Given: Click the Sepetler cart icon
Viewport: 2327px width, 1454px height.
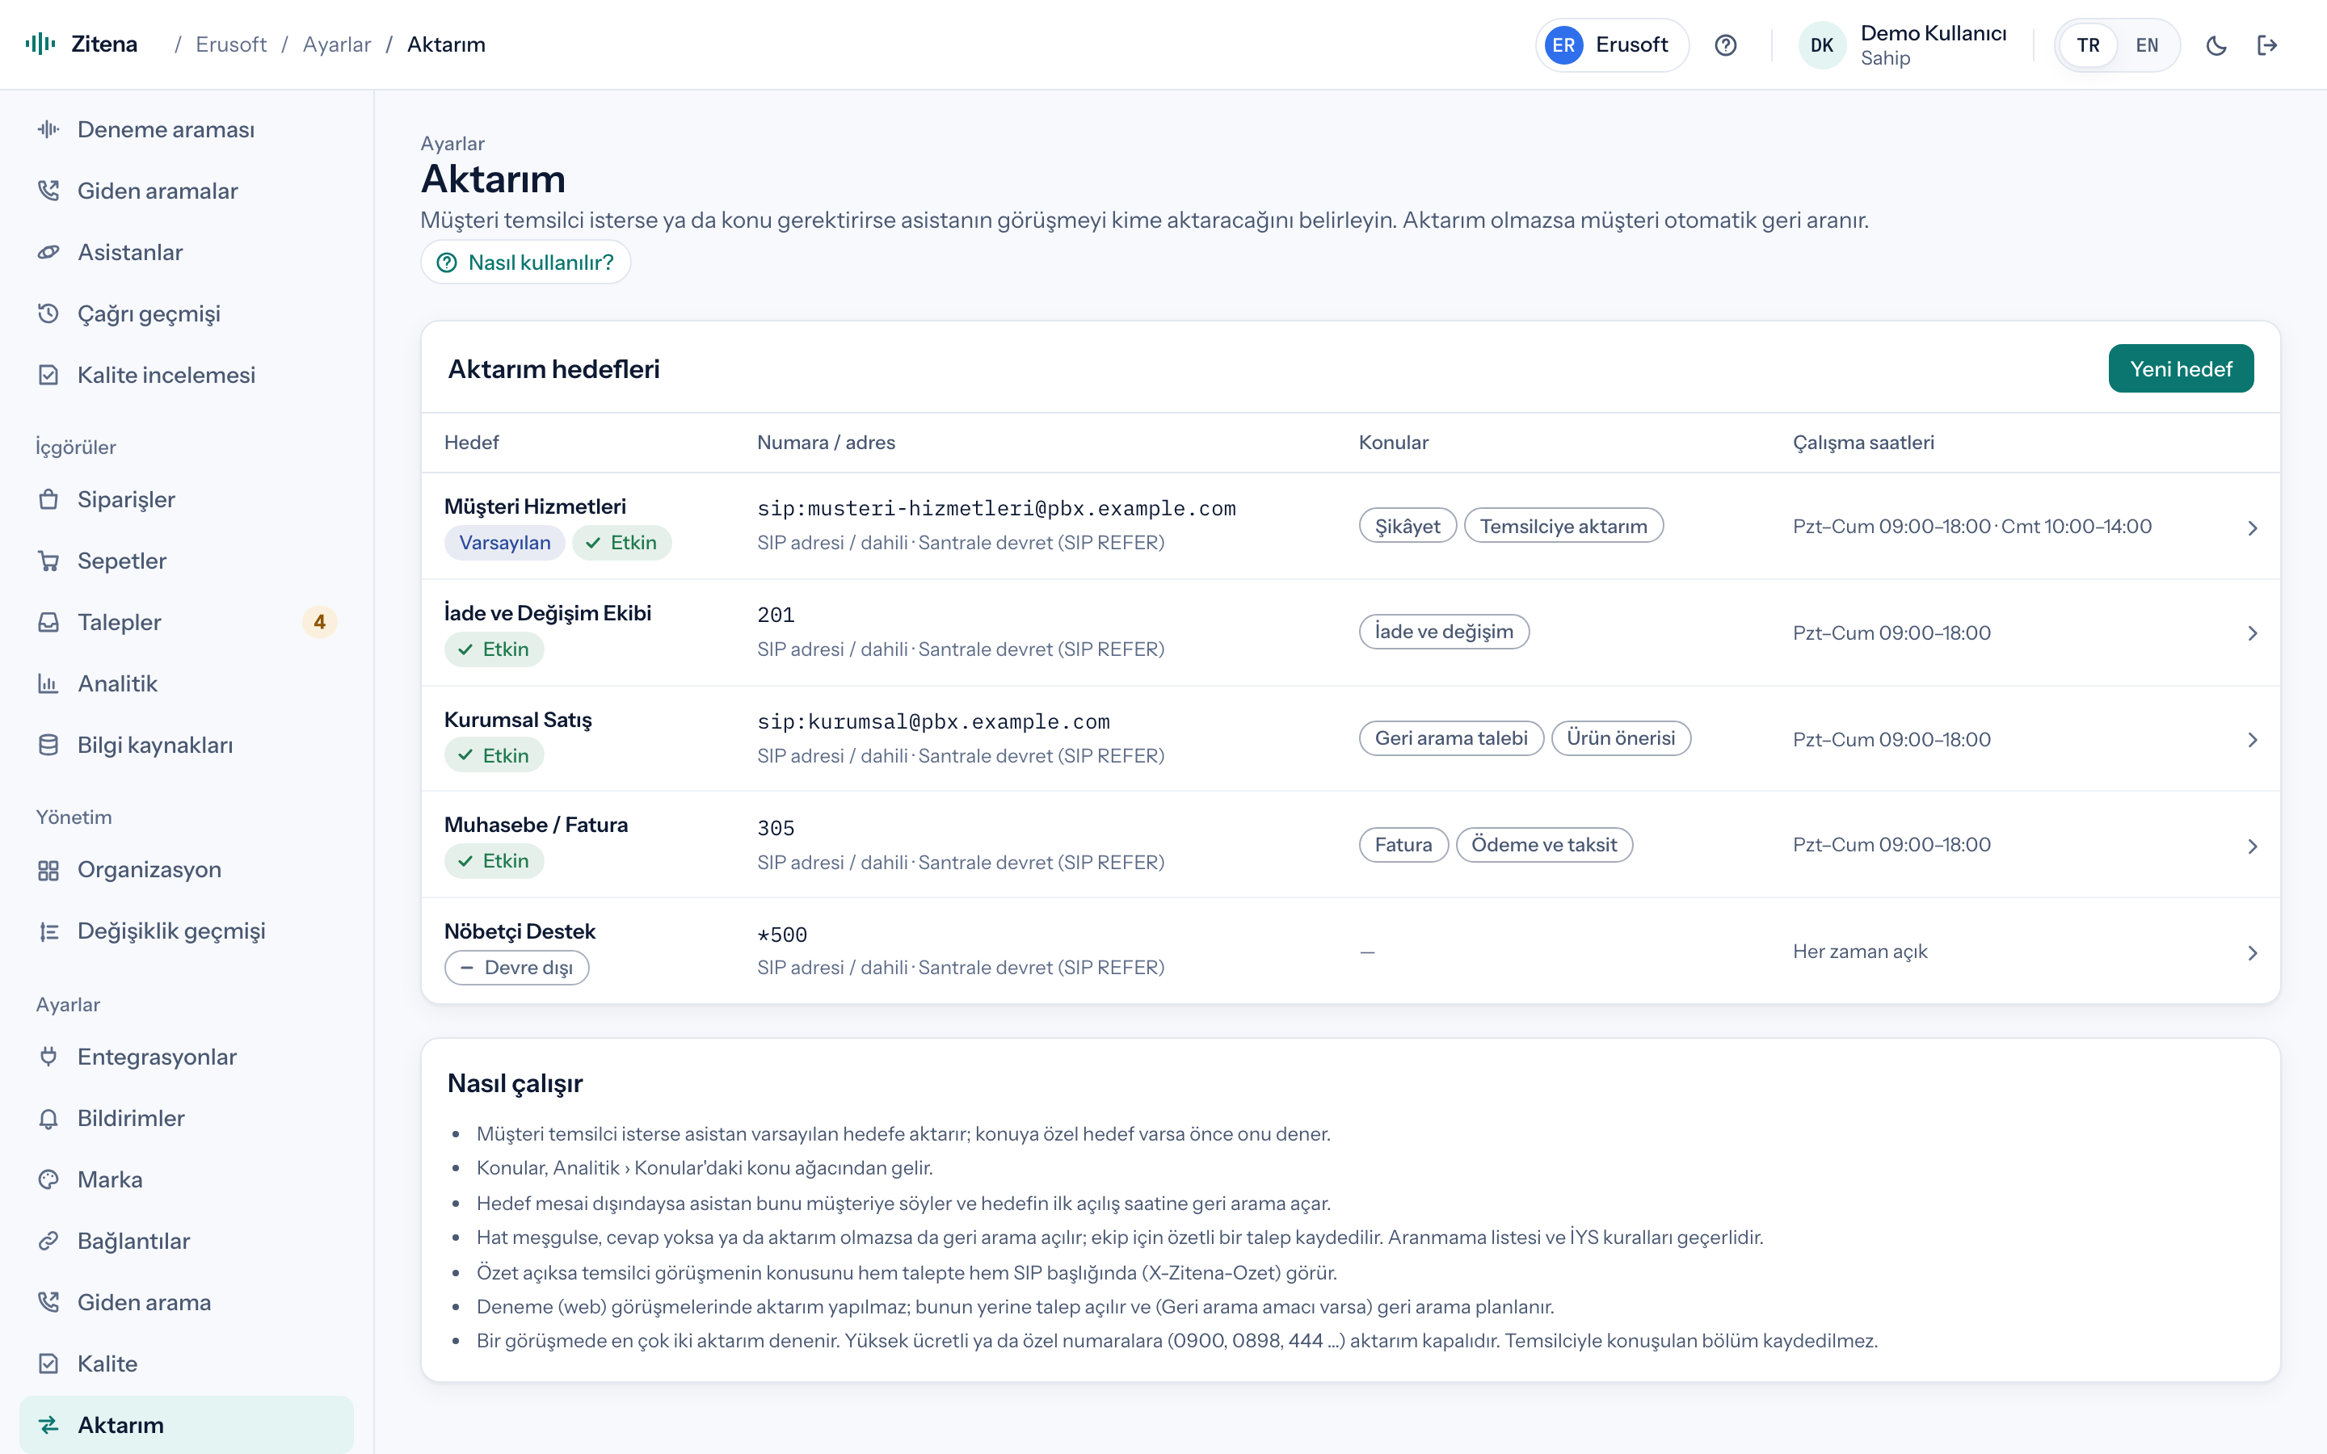Looking at the screenshot, I should [48, 561].
